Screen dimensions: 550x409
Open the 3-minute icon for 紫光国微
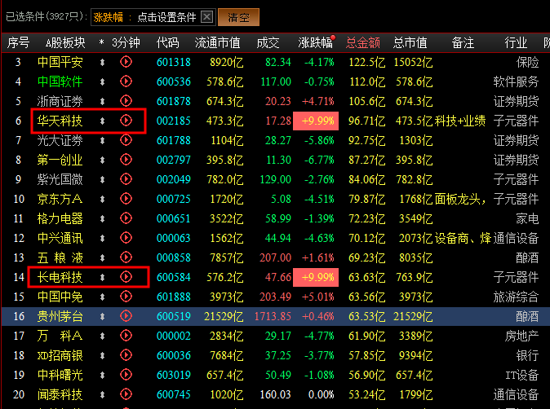126,179
